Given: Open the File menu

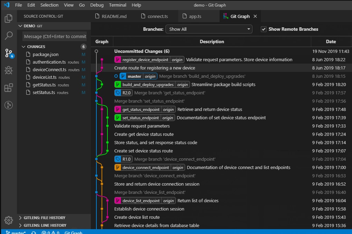Looking at the screenshot, I should pyautogui.click(x=18, y=5).
